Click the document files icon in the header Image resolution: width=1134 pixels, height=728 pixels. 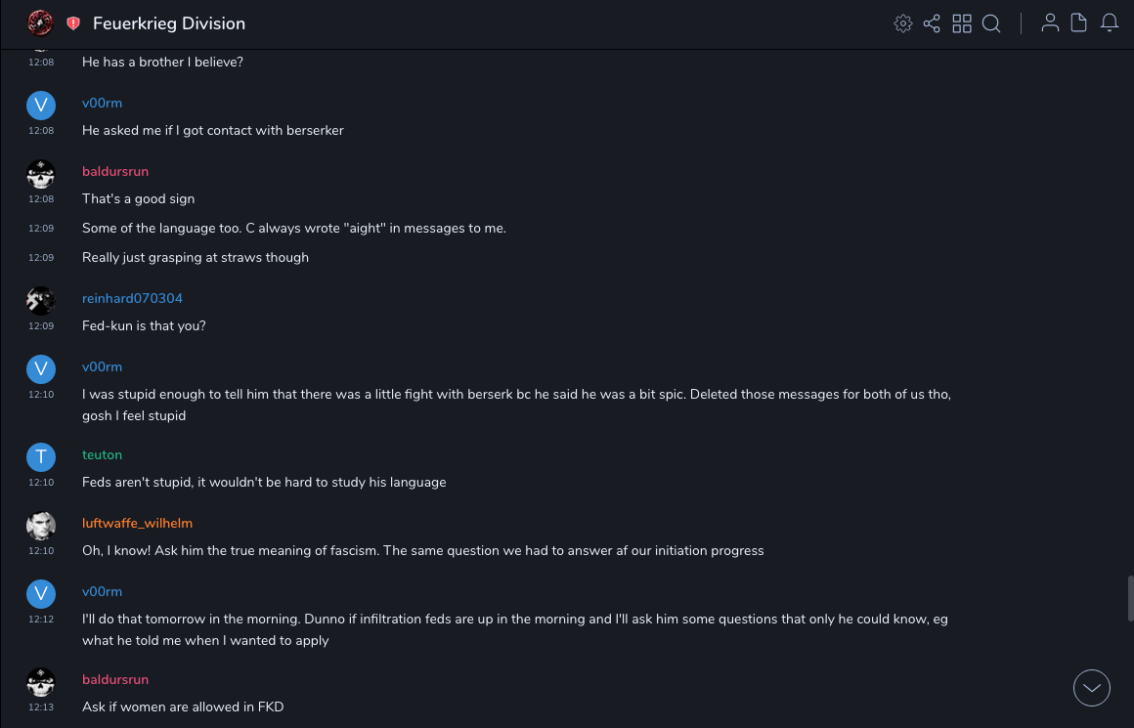click(x=1079, y=23)
